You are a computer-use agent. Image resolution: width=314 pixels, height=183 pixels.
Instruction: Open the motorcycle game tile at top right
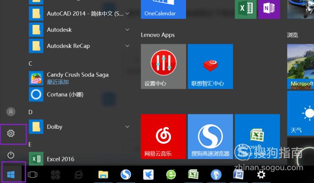[300, 9]
